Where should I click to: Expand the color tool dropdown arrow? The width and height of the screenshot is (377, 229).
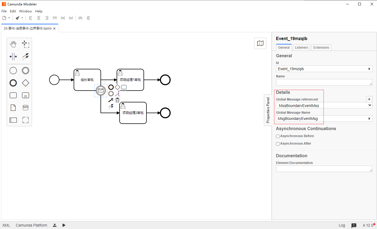pyautogui.click(x=22, y=18)
